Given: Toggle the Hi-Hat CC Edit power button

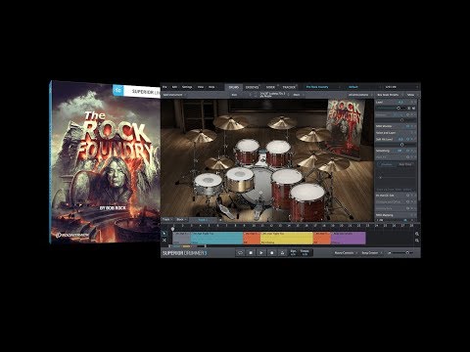Looking at the screenshot, I should pyautogui.click(x=408, y=196).
